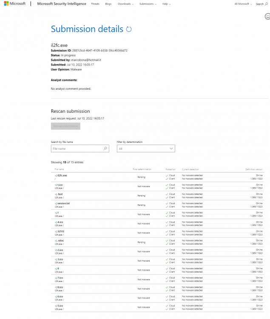Click the Submission details heading

click(x=87, y=29)
